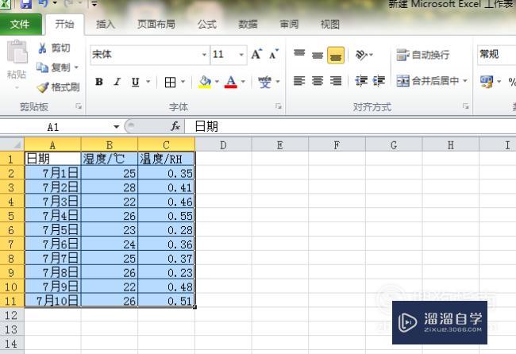Decrease indent icon

coord(361,81)
